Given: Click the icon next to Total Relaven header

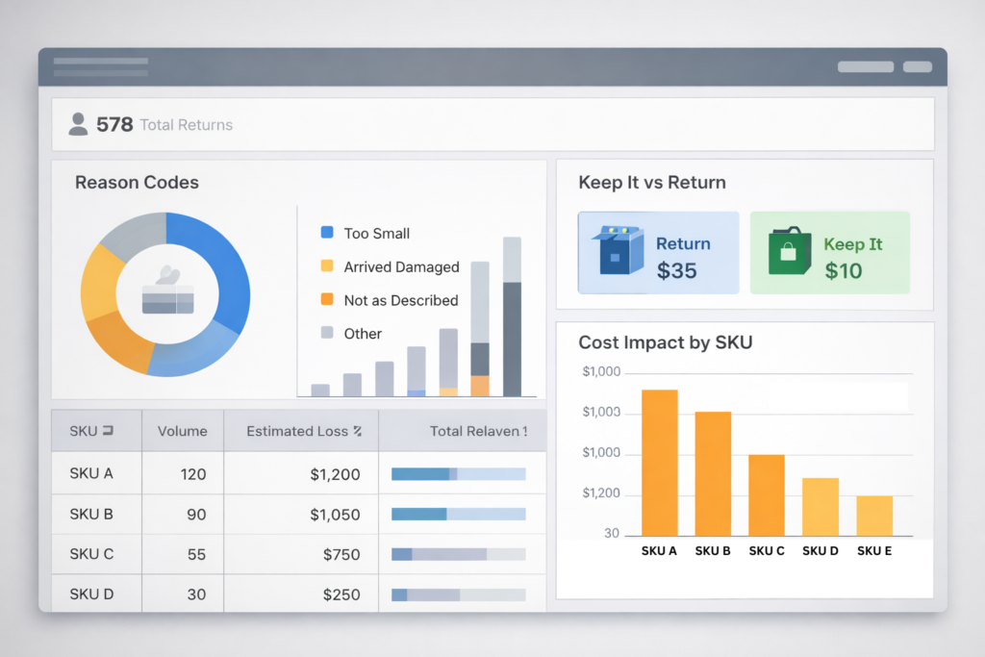Looking at the screenshot, I should (525, 430).
